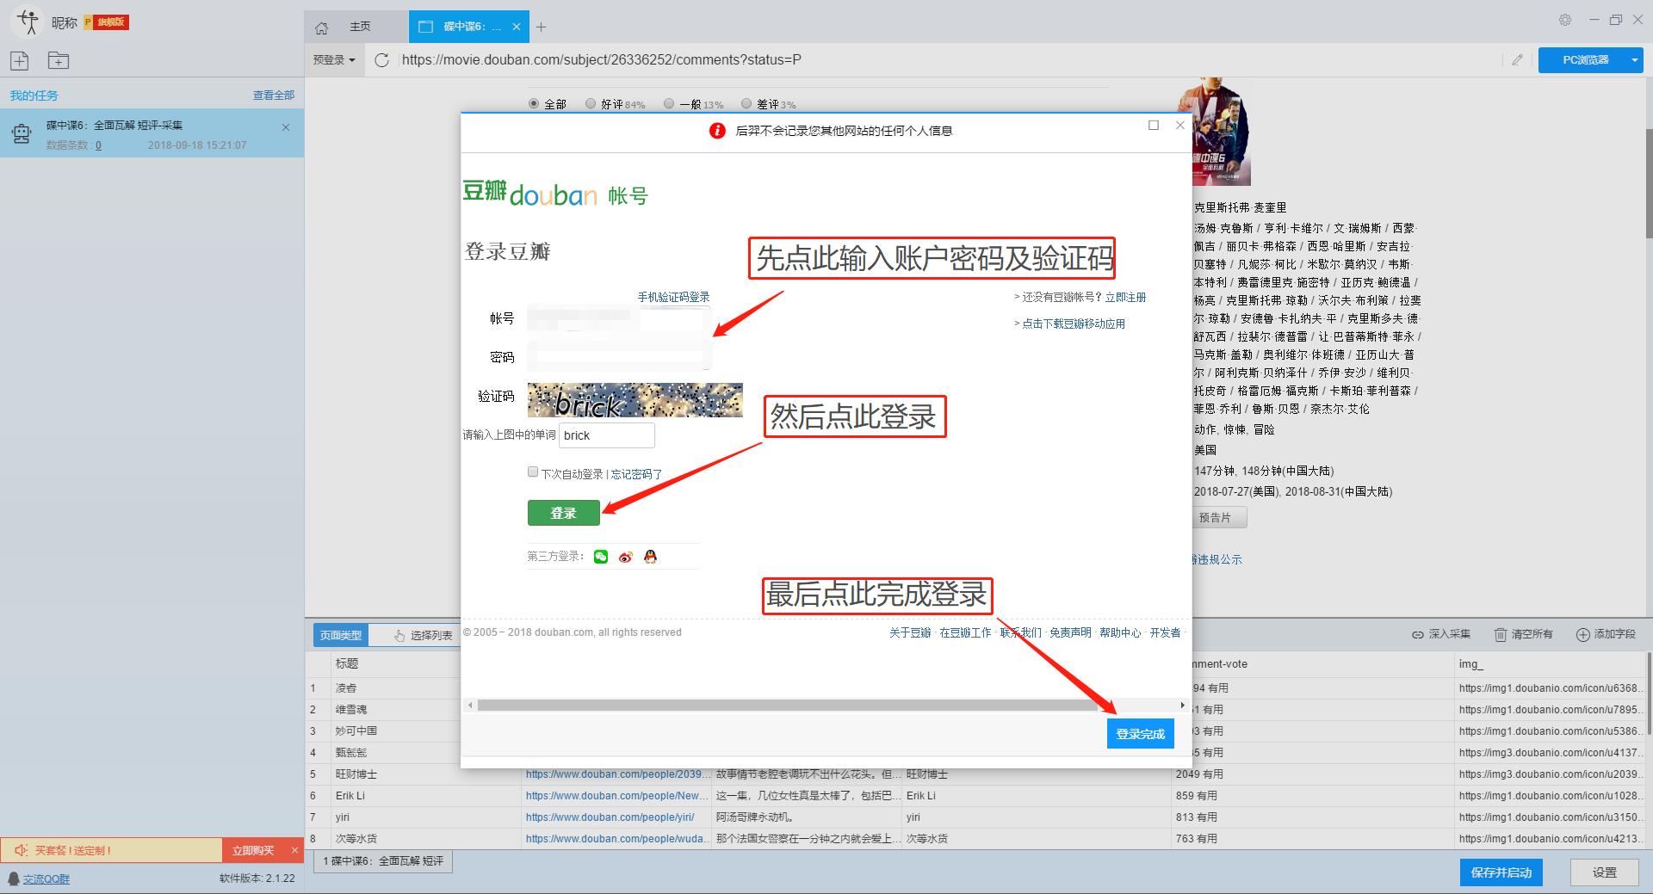Click the 帮助中心 footer link
Viewport: 1653px width, 894px height.
pyautogui.click(x=1120, y=632)
